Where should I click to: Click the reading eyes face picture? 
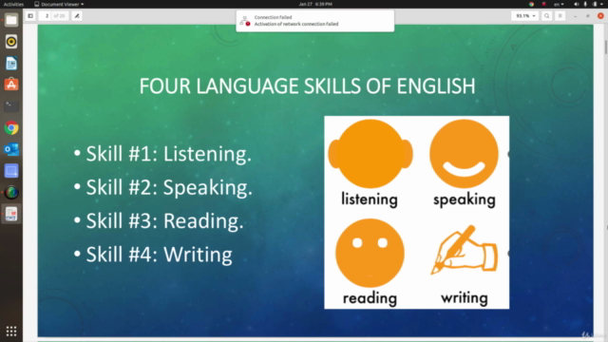point(370,253)
